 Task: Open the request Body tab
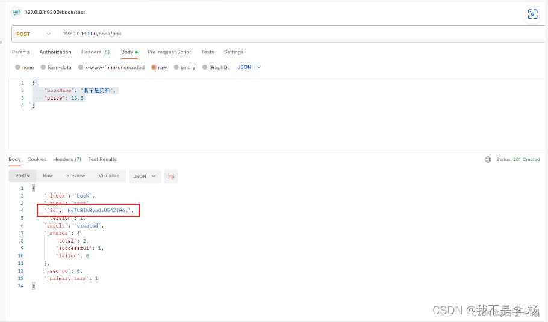[129, 52]
